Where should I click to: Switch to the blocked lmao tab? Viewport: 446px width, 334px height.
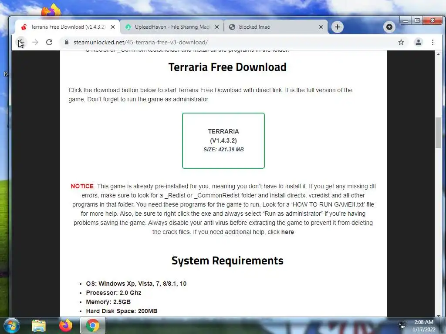pyautogui.click(x=276, y=27)
